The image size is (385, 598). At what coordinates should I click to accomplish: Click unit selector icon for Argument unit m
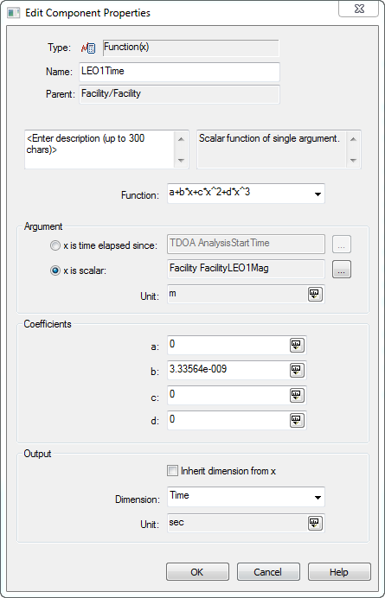tap(315, 294)
